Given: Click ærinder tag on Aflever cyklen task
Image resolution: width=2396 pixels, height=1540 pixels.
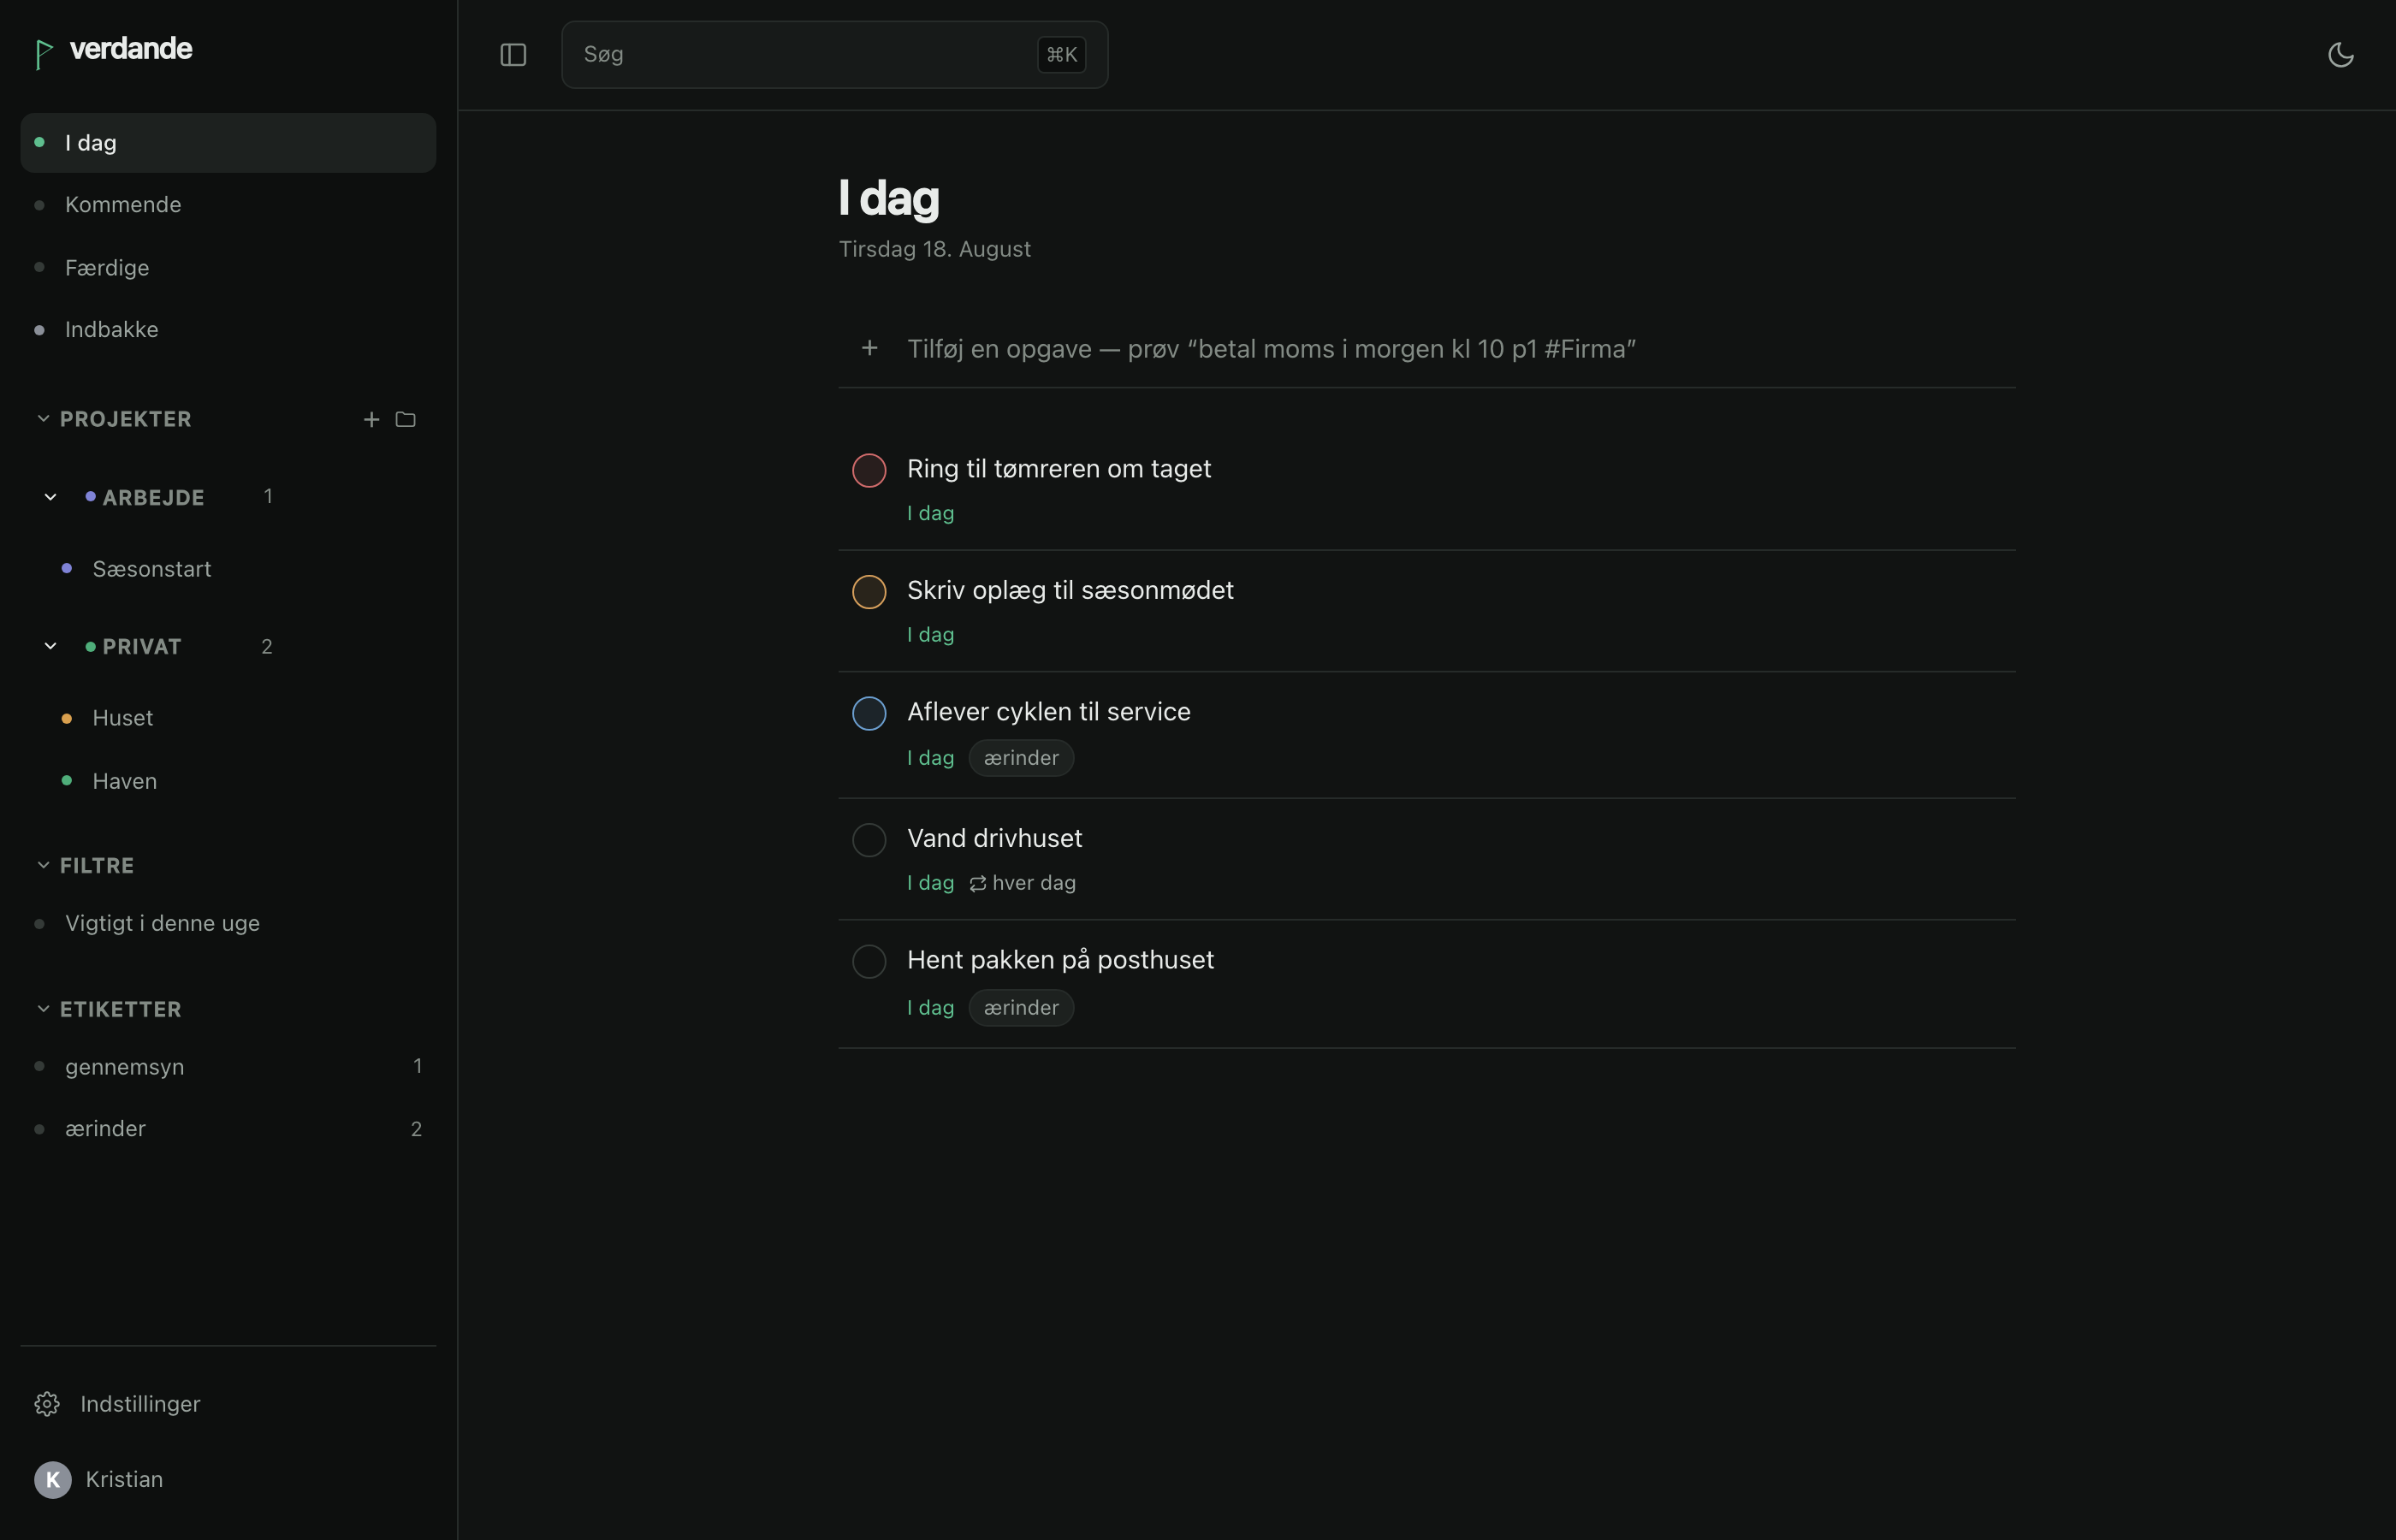Looking at the screenshot, I should [1021, 758].
